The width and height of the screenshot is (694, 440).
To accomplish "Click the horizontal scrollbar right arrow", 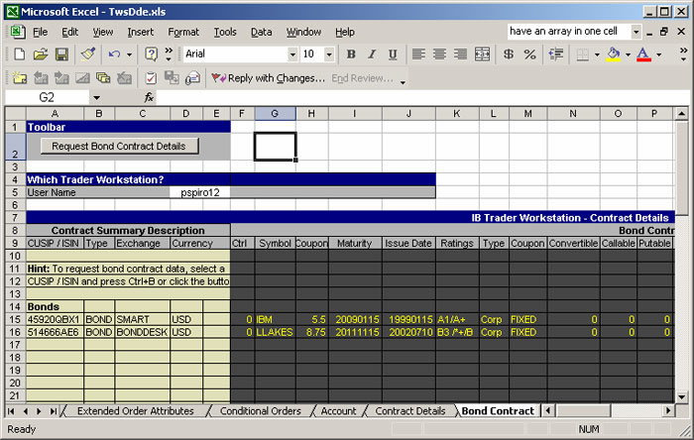I will coord(668,411).
